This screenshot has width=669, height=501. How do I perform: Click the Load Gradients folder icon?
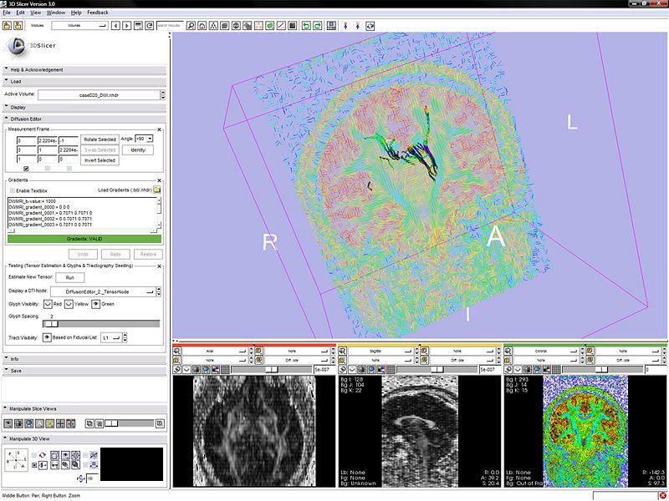[x=157, y=190]
